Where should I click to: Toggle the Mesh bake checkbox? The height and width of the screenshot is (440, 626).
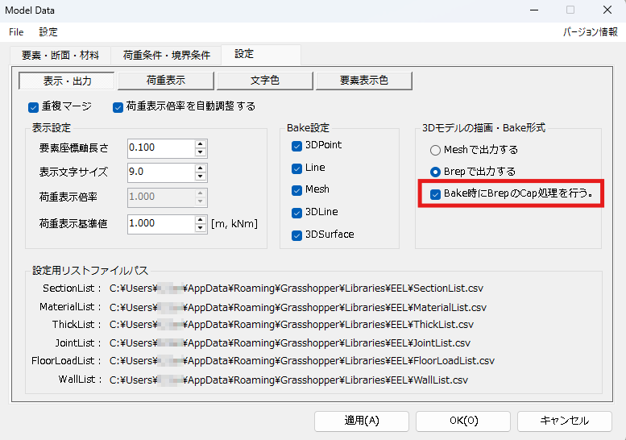(296, 190)
